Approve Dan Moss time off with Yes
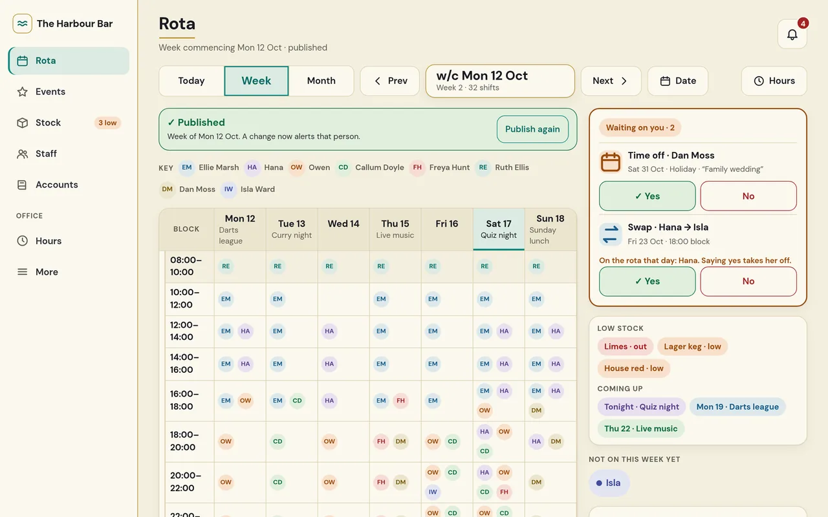The image size is (828, 517). pos(648,196)
